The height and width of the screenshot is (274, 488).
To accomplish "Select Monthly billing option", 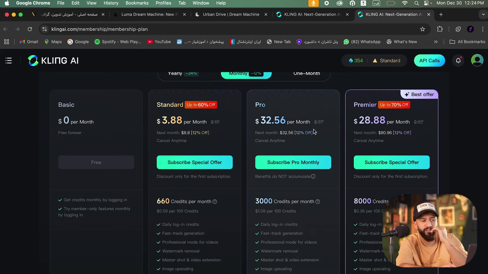I will pos(246,74).
